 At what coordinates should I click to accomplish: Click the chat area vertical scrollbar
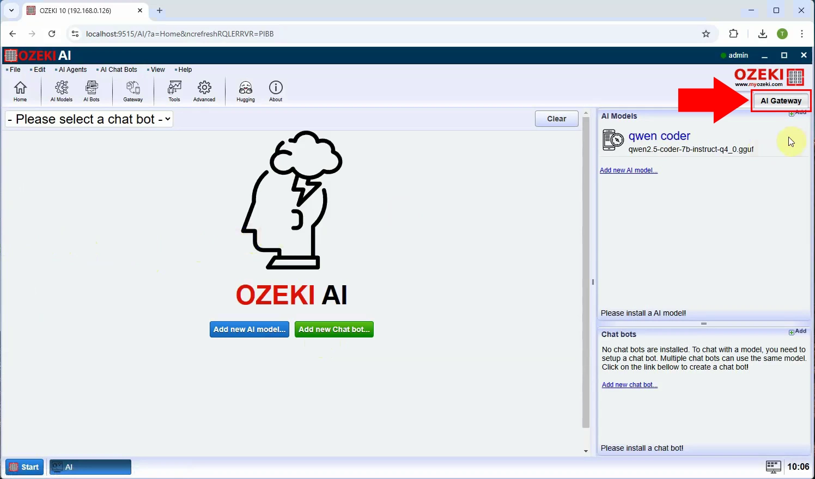(586, 272)
